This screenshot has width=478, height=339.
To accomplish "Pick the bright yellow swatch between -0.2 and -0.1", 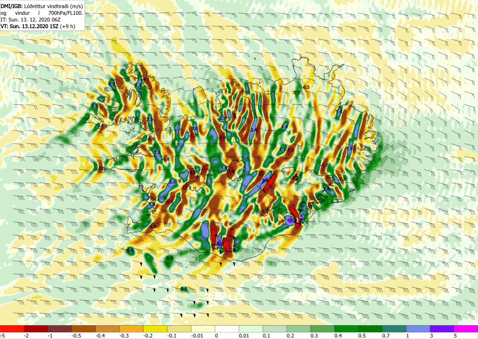I will tap(155, 328).
